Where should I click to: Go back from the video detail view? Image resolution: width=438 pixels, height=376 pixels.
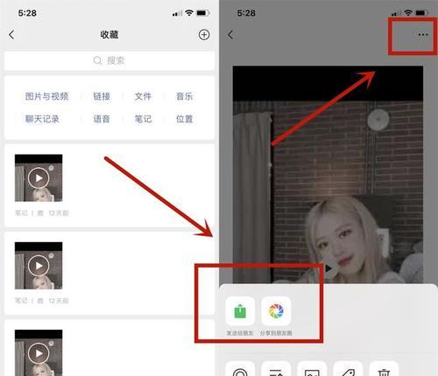pyautogui.click(x=230, y=35)
